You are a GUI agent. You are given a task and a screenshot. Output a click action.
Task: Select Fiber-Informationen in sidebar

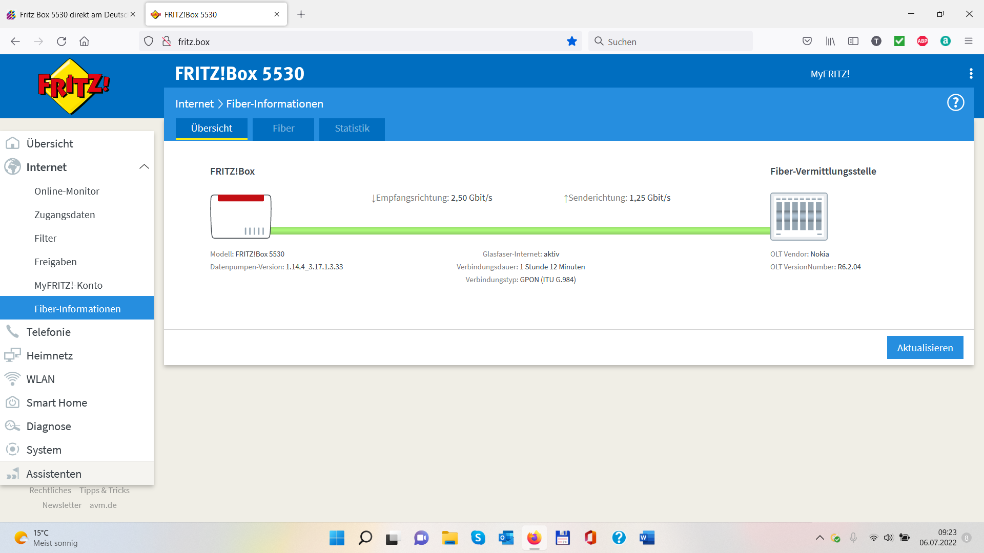pyautogui.click(x=77, y=308)
